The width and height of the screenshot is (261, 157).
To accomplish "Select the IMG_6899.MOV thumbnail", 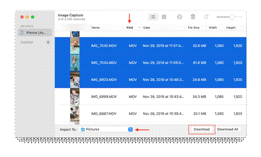I will tap(75, 97).
